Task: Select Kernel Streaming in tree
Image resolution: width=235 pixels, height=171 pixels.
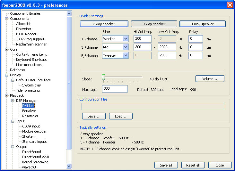Action: (x=35, y=162)
